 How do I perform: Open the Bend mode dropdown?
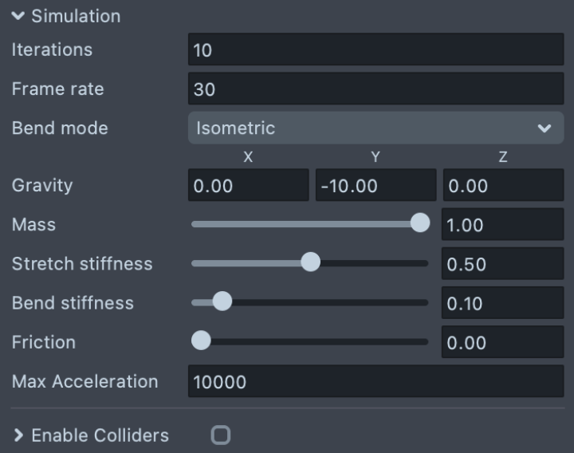[375, 128]
